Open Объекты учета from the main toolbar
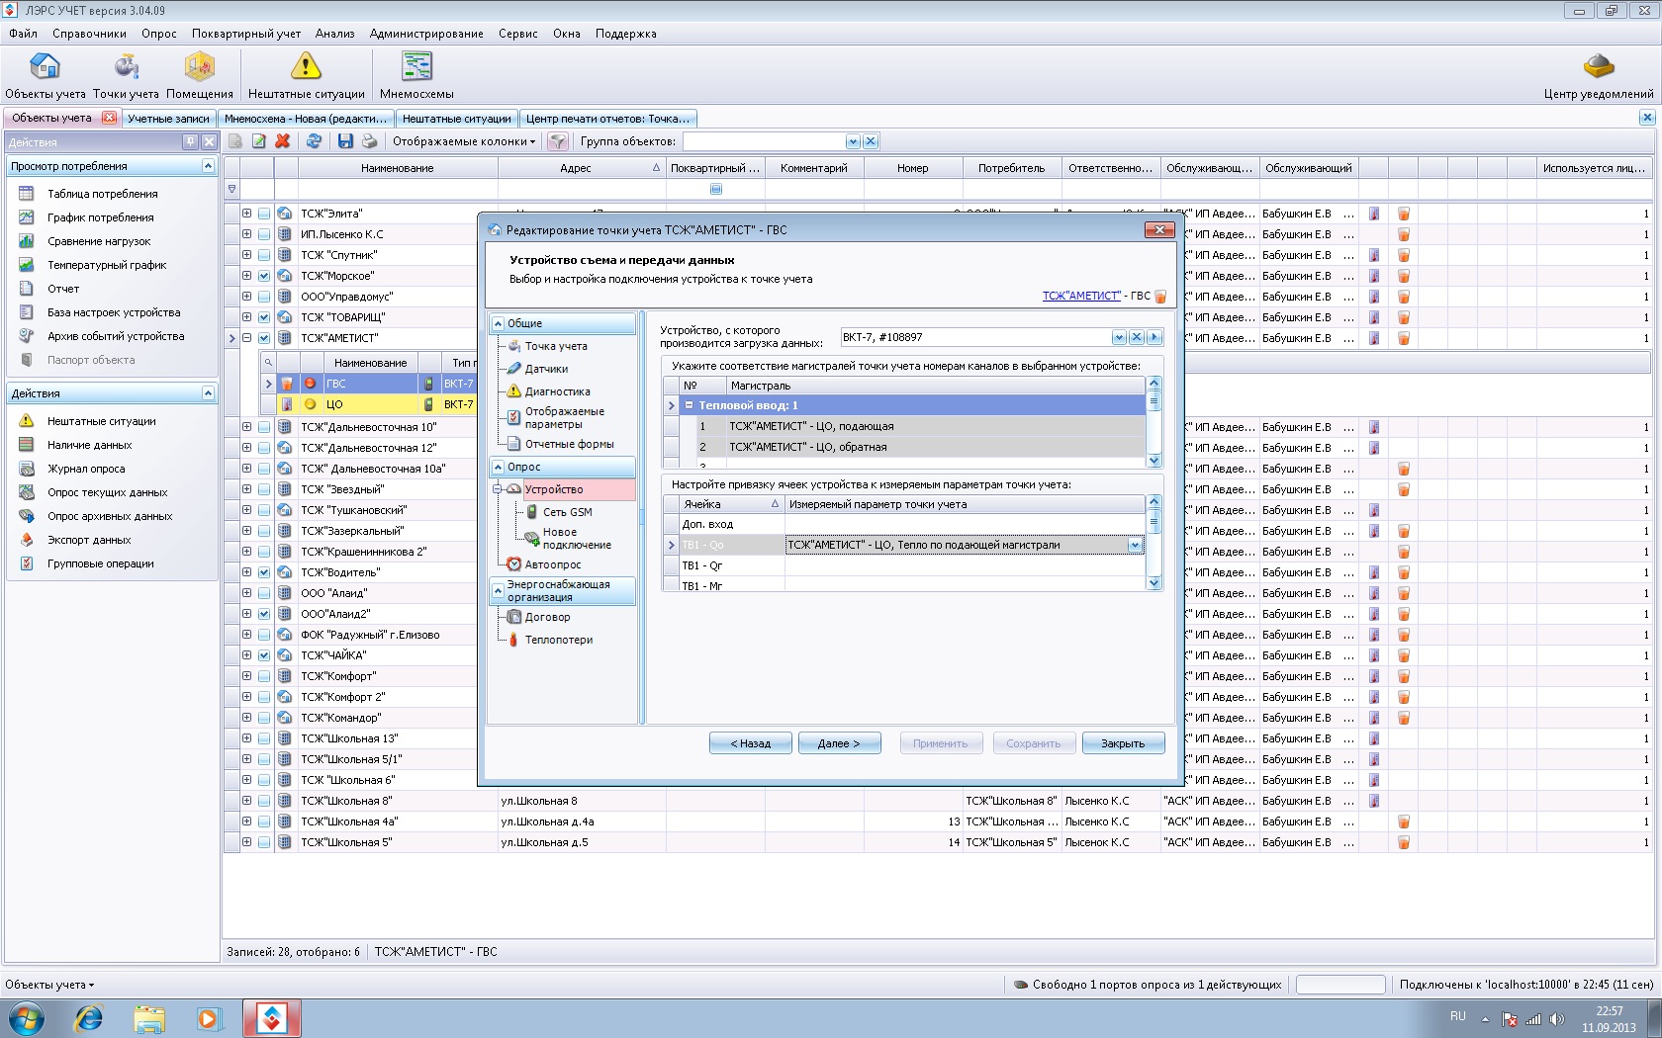Screen dimensions: 1662x1038 pyautogui.click(x=45, y=76)
